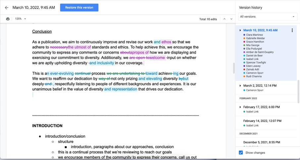Click editor name Eden Leavey

pos(253,66)
